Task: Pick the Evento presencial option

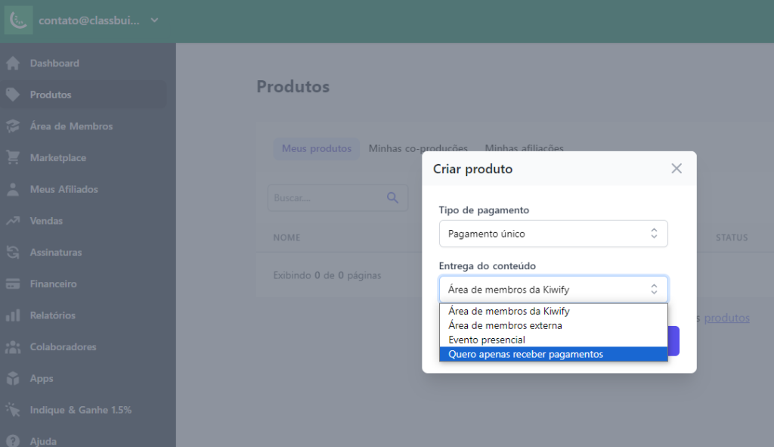Action: click(553, 340)
